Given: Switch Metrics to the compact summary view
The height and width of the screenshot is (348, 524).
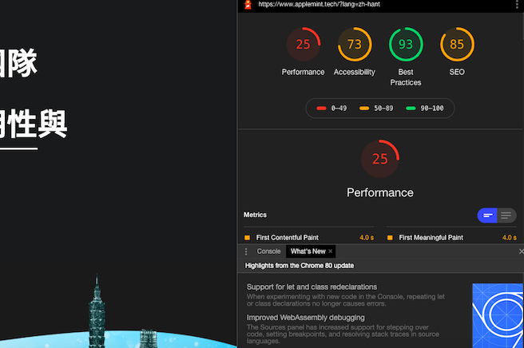Looking at the screenshot, I should (487, 216).
